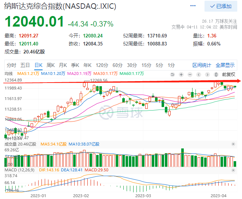
Task: Click the MA5:1.21万 legend label
Action: pos(28,73)
